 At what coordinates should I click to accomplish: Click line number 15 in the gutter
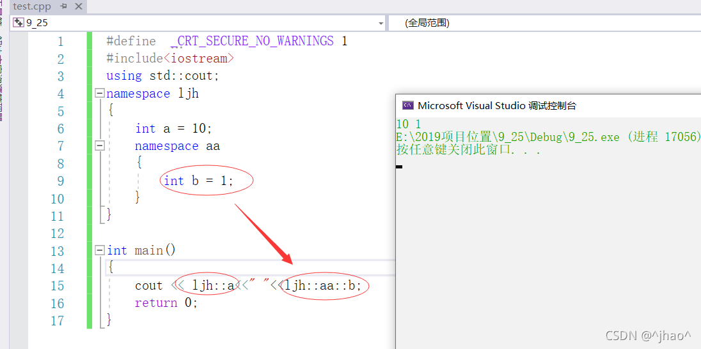coord(57,286)
